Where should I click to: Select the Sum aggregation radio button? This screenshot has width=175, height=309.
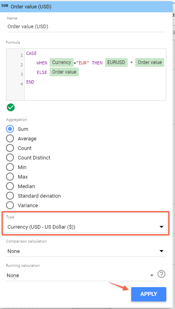10,129
